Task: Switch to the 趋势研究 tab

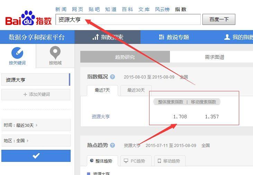Action: point(125,57)
